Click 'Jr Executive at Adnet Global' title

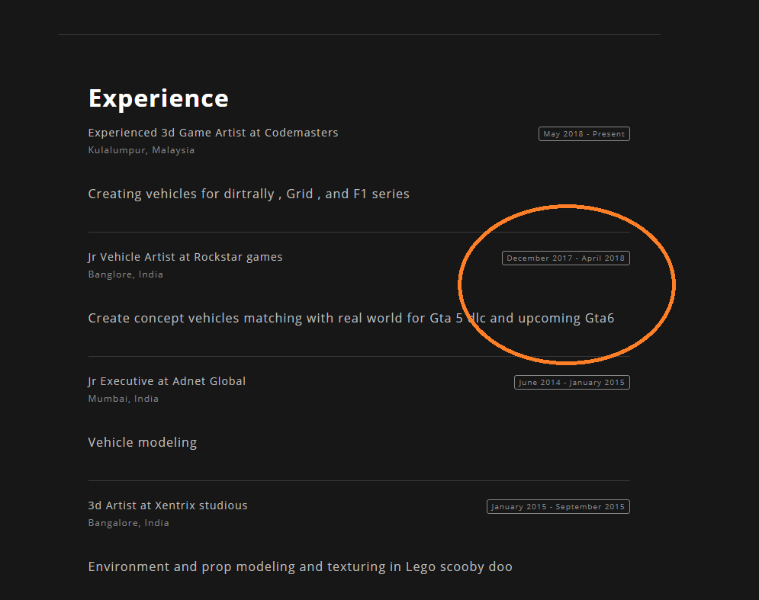click(x=167, y=381)
